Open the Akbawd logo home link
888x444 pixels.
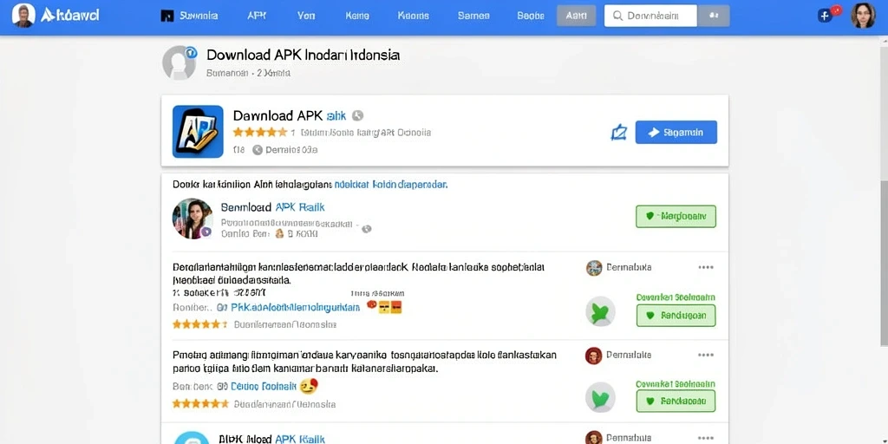tap(69, 16)
